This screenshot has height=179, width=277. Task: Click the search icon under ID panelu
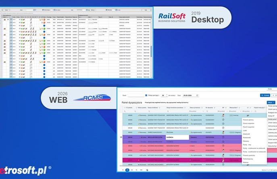click(x=125, y=112)
